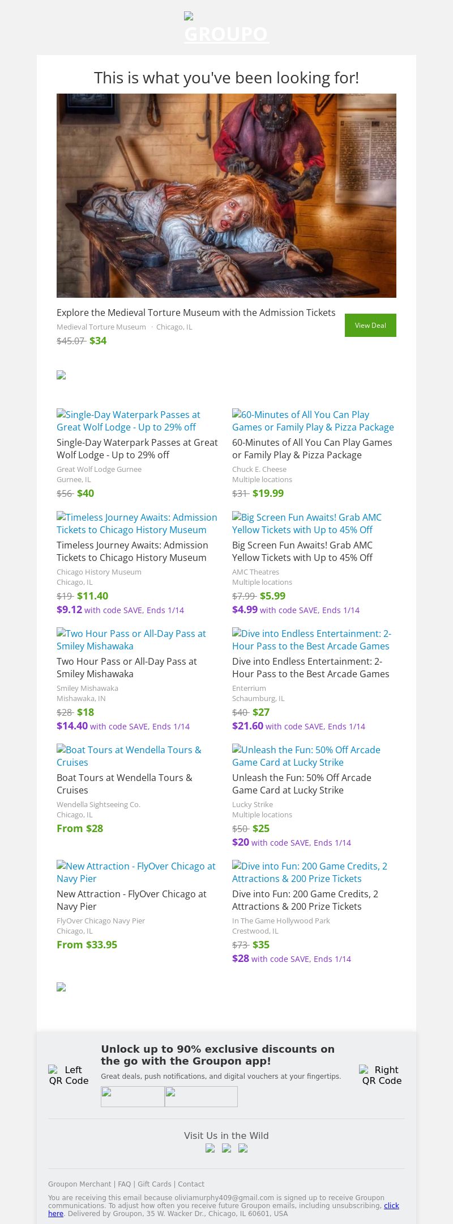This screenshot has height=1224, width=453.
Task: Open Enterrium arcade pass image link
Action: click(x=311, y=640)
